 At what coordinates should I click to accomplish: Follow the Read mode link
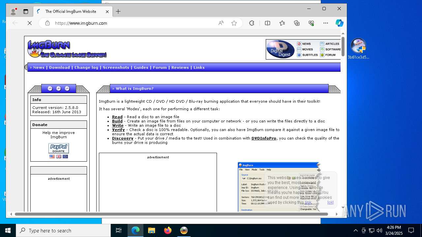pyautogui.click(x=117, y=117)
